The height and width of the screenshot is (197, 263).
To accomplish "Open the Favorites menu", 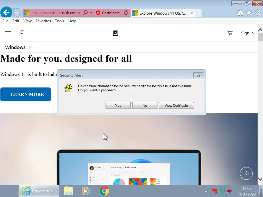I will 43,21.
